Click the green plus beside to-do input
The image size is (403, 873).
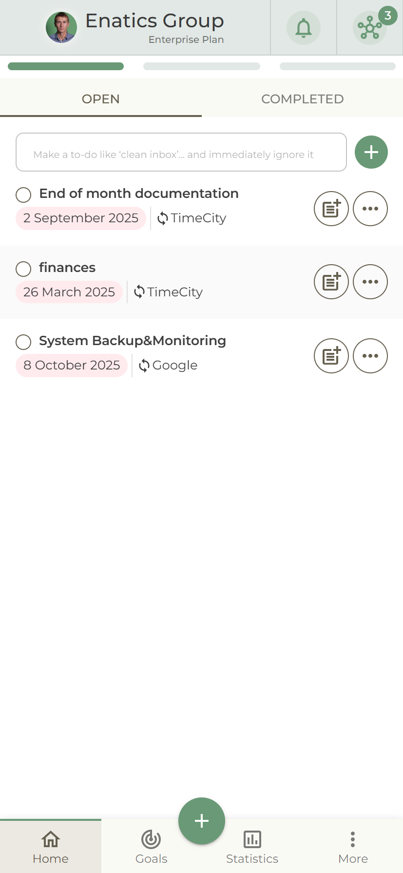[x=371, y=152]
